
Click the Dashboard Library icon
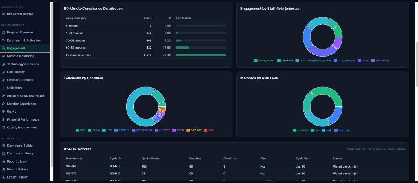pos(3,154)
